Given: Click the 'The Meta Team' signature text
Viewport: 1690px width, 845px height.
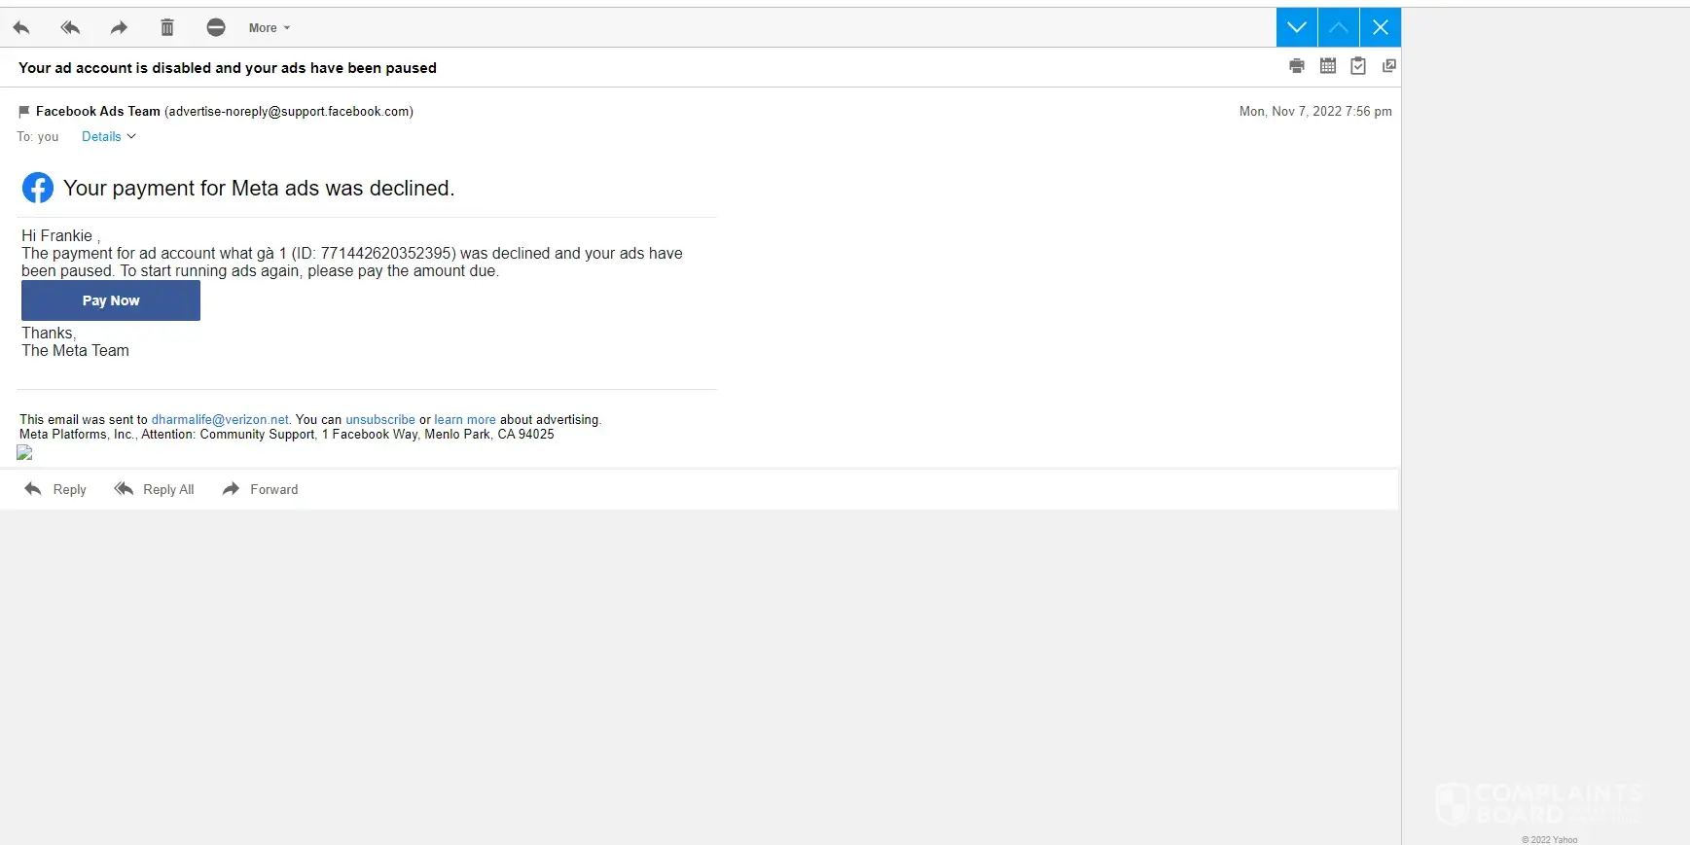Looking at the screenshot, I should 75,351.
